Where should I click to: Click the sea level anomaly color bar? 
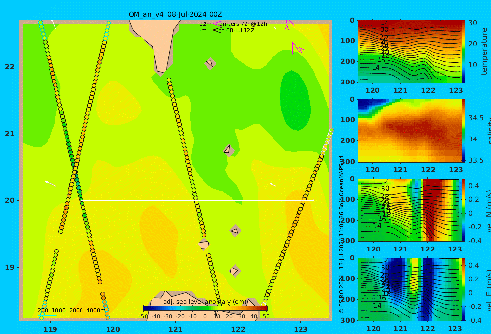click(x=205, y=308)
